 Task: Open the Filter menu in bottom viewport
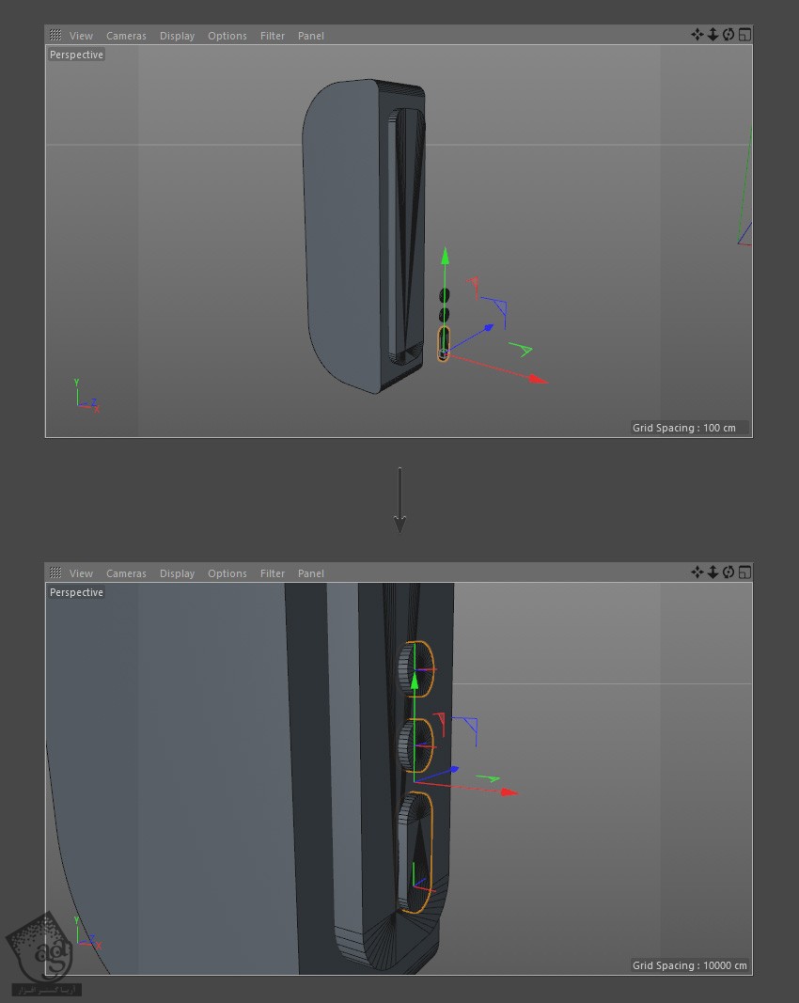click(273, 573)
